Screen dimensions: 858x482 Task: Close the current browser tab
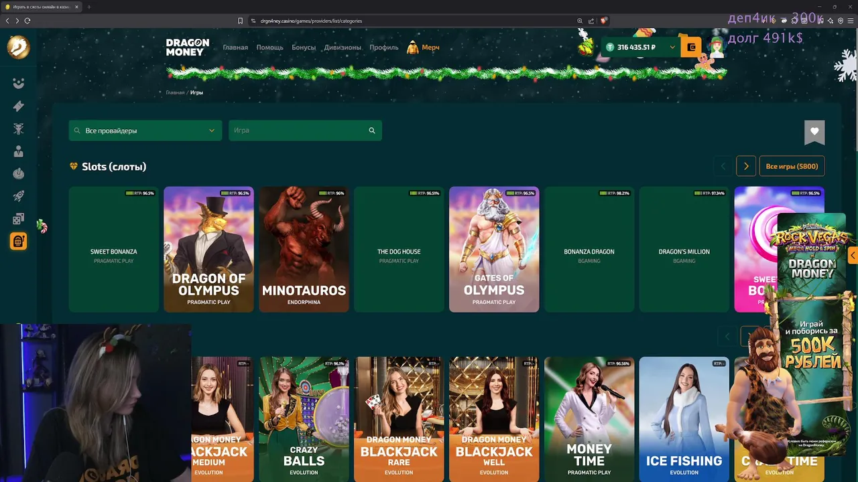coord(76,7)
